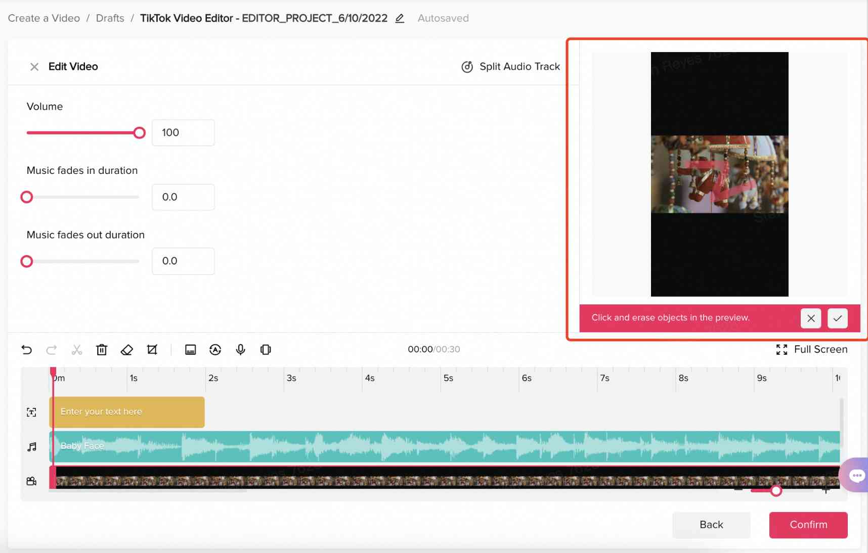Screen dimensions: 868x553
Task: Open the captions tool
Action: pyautogui.click(x=190, y=349)
